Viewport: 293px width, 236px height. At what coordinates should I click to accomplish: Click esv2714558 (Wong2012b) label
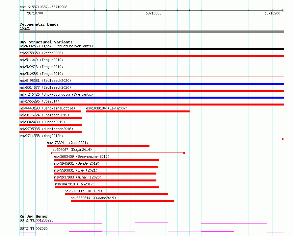pyautogui.click(x=41, y=136)
